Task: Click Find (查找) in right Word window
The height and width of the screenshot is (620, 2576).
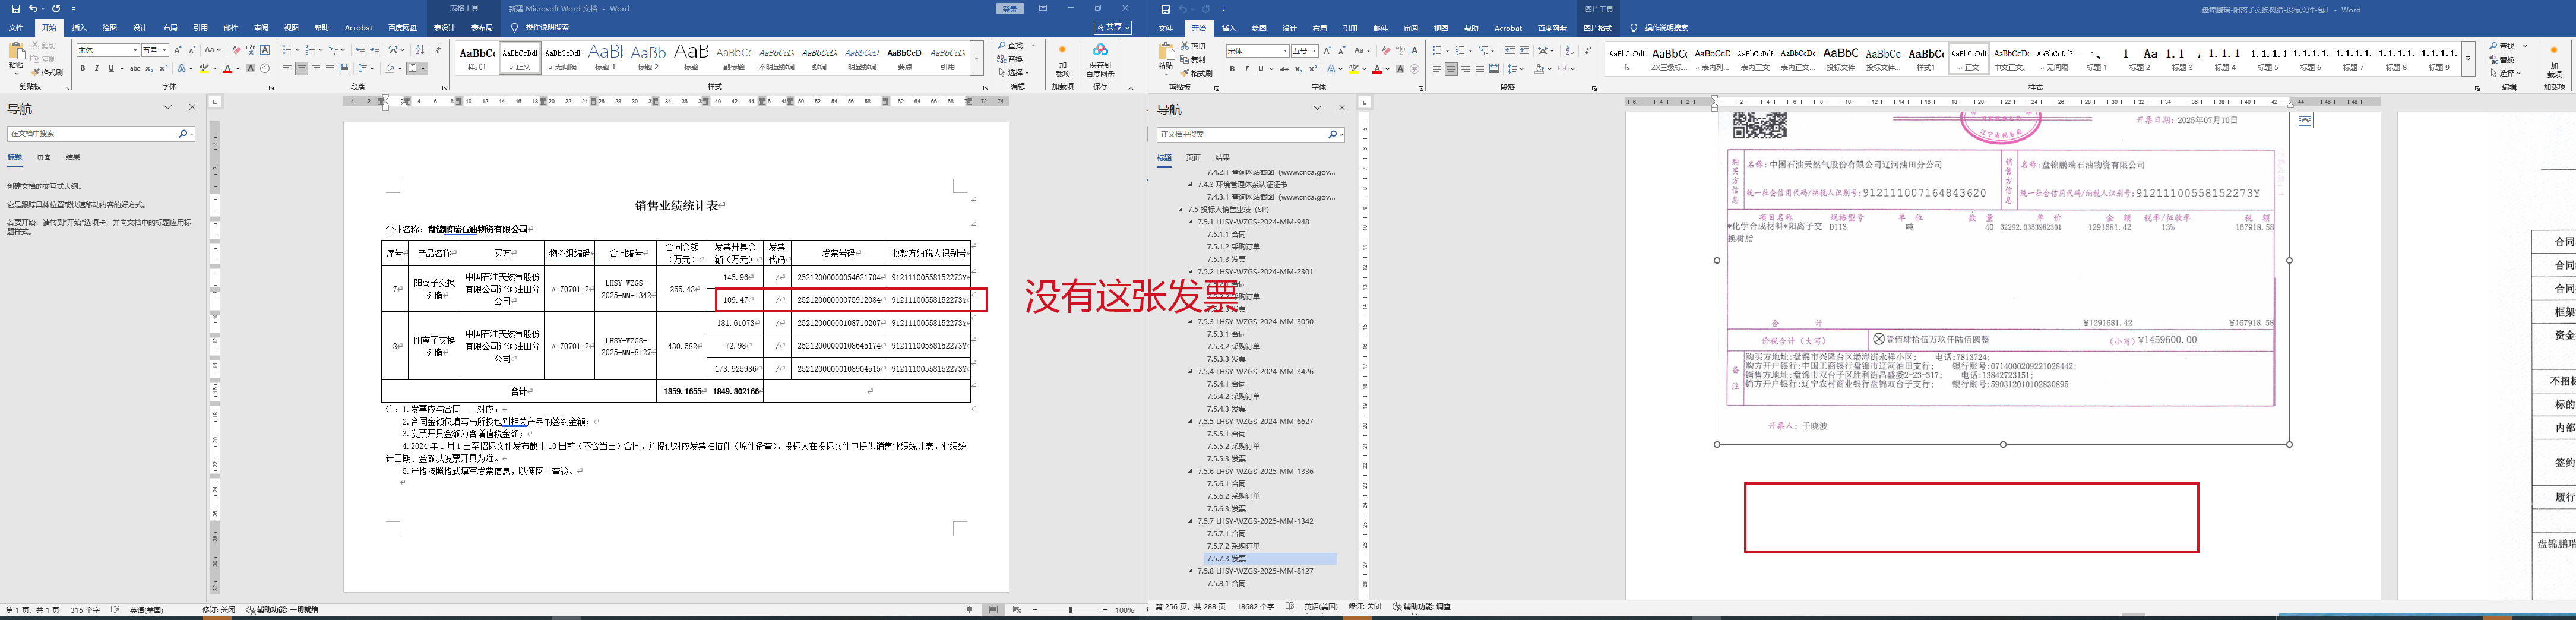Action: point(2506,46)
